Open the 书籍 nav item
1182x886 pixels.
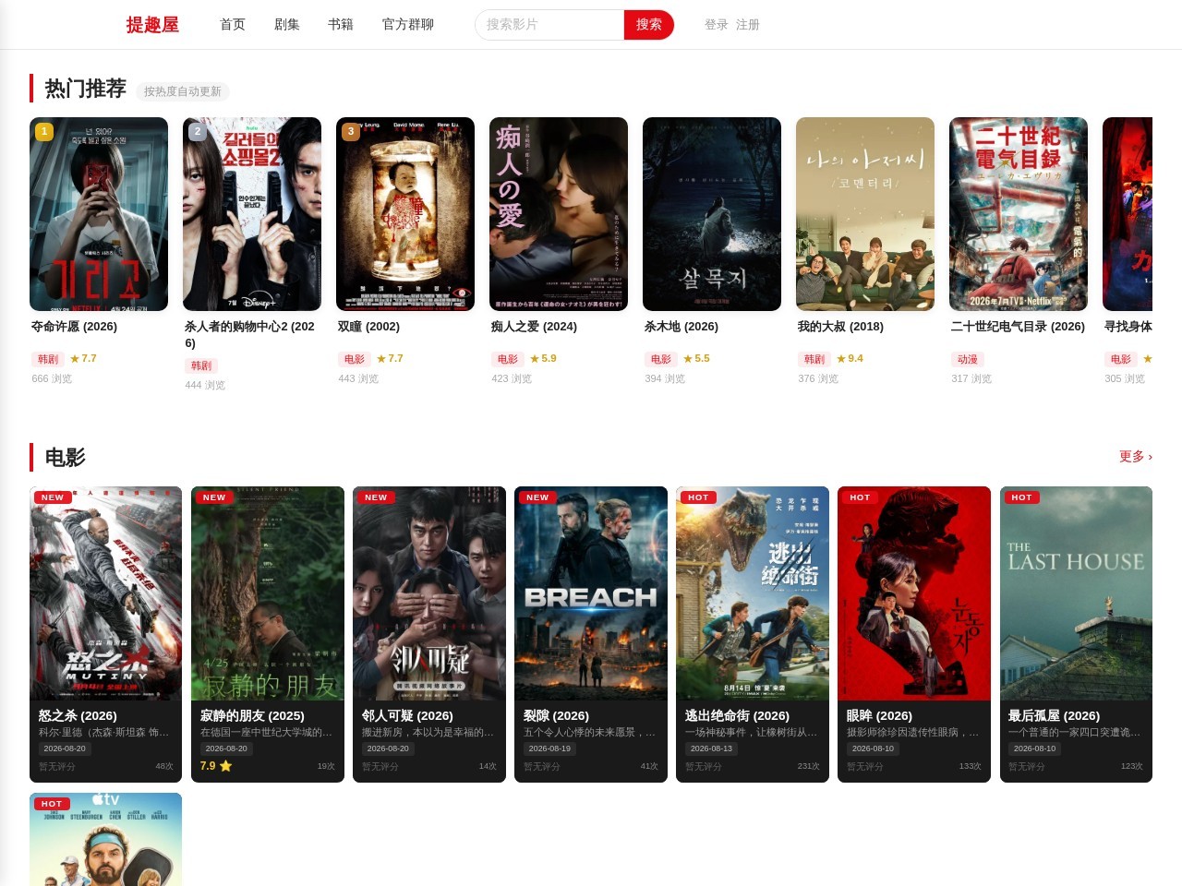(341, 25)
